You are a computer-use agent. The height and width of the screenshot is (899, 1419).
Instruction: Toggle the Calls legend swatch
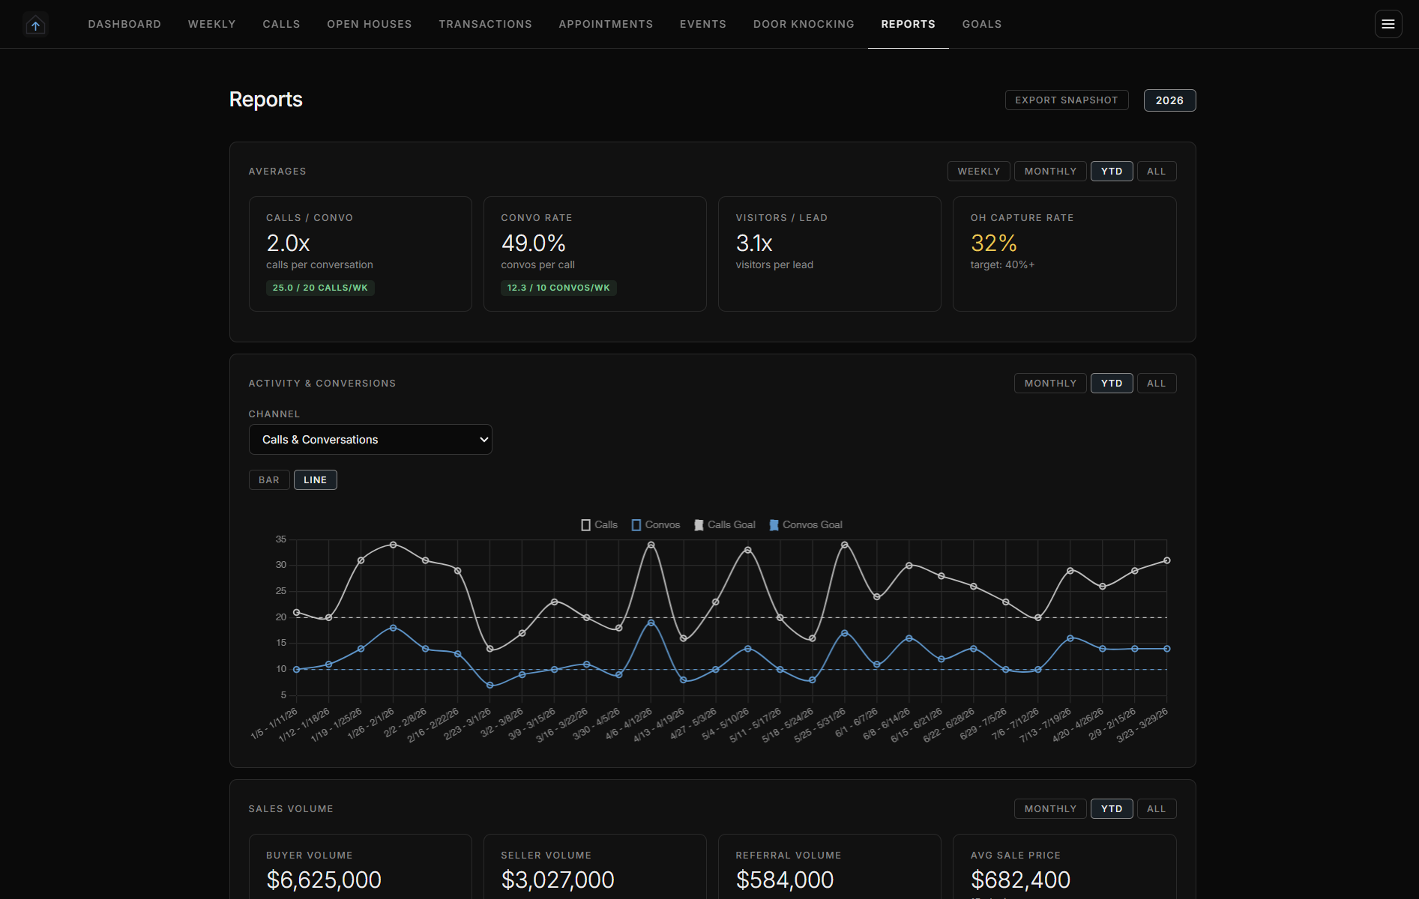585,525
